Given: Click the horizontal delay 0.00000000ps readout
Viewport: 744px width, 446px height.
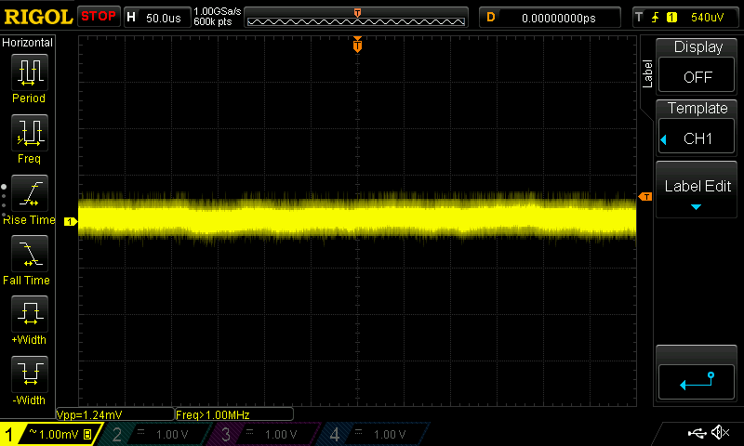Looking at the screenshot, I should coord(559,18).
